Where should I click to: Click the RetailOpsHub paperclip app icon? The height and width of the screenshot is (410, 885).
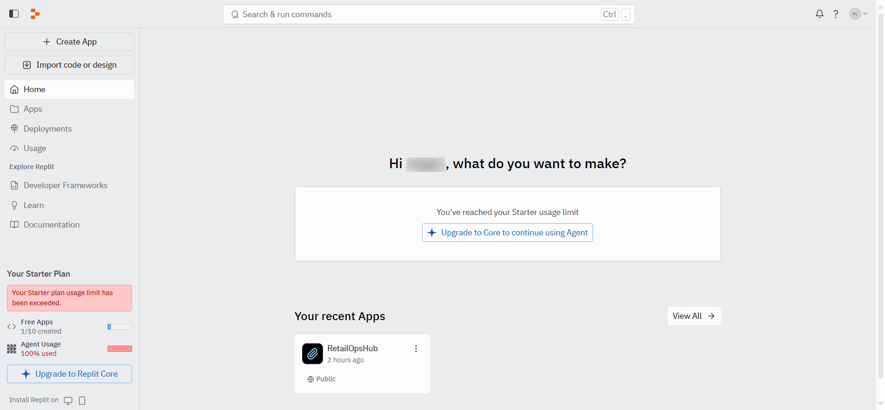tap(312, 354)
